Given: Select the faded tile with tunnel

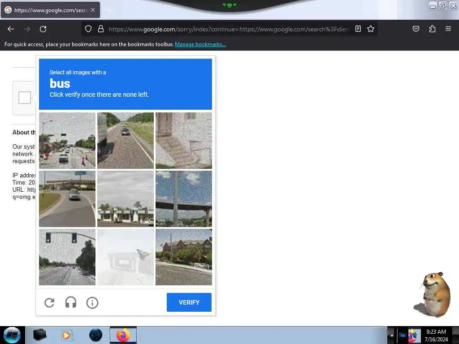Looking at the screenshot, I should click(x=126, y=257).
